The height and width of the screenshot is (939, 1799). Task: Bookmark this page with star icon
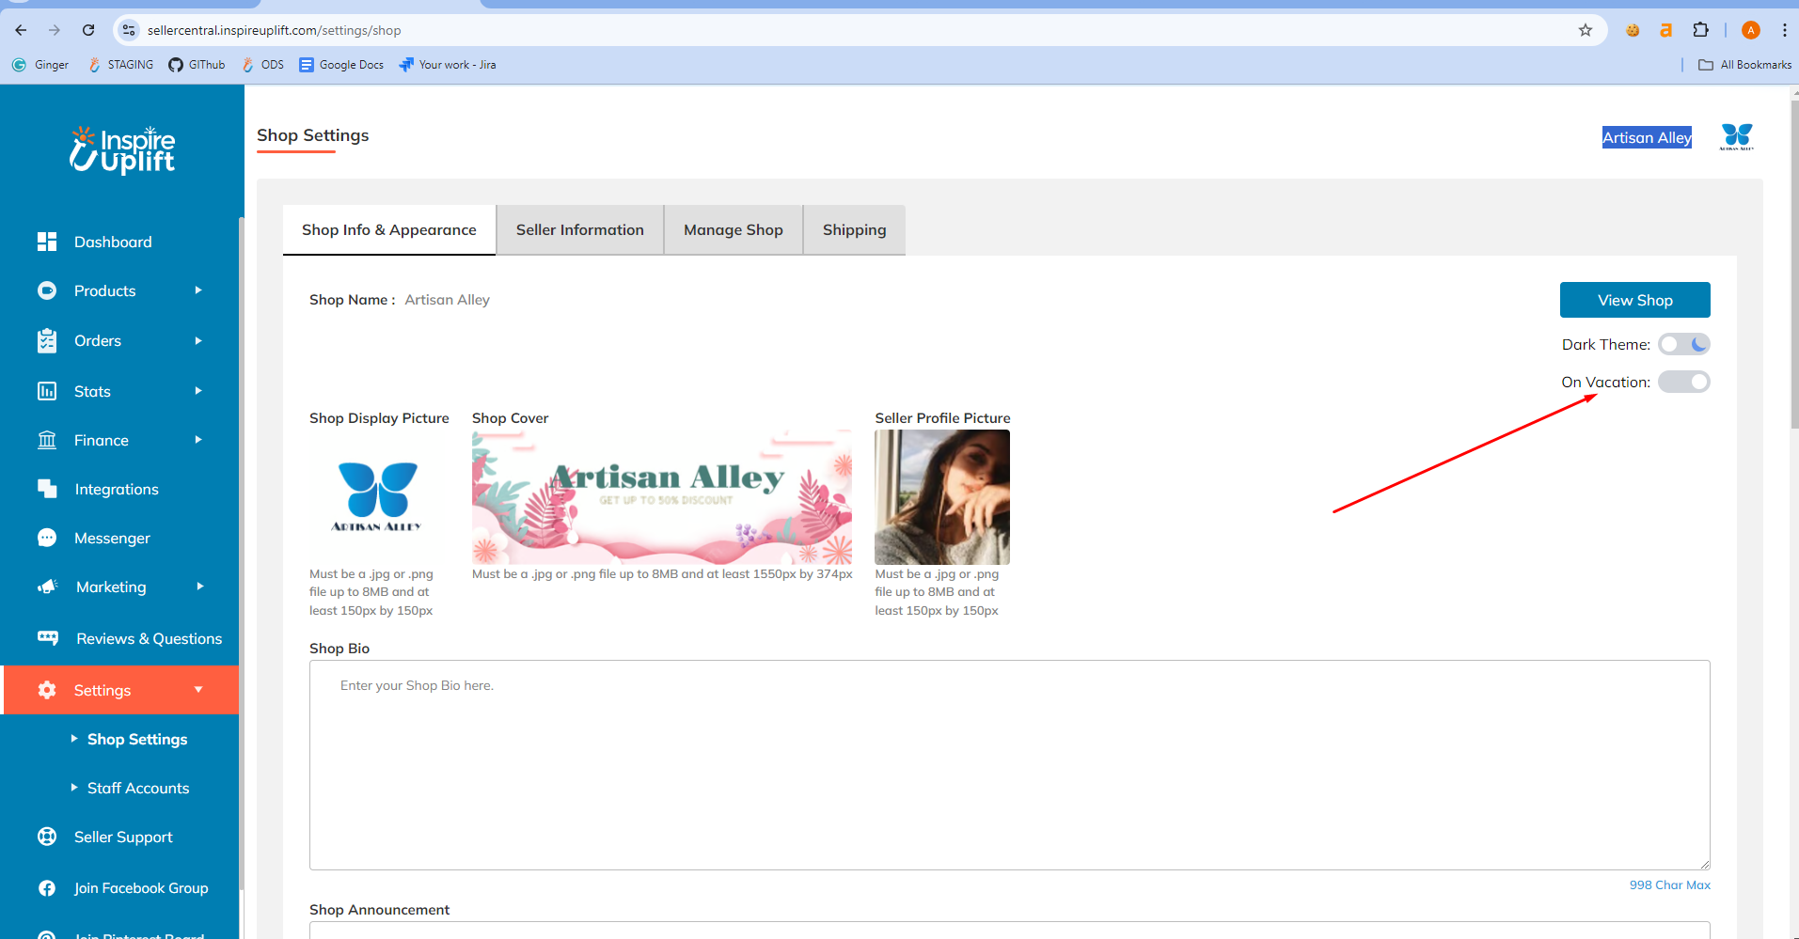1586,30
